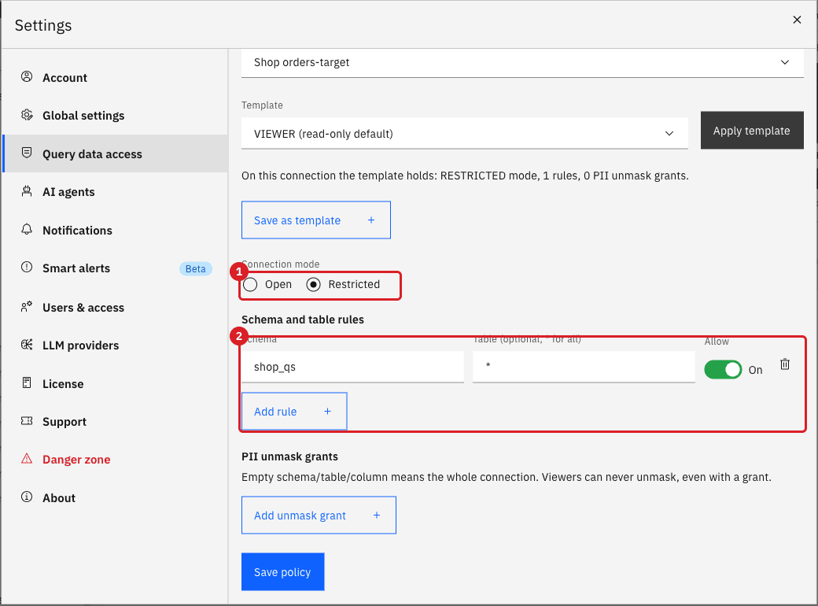Open Users & access section
818x606 pixels.
tap(83, 308)
